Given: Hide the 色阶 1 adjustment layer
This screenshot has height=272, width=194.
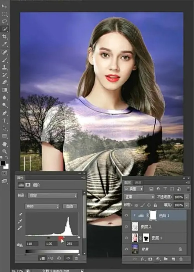Looking at the screenshot, I should click(x=127, y=215).
